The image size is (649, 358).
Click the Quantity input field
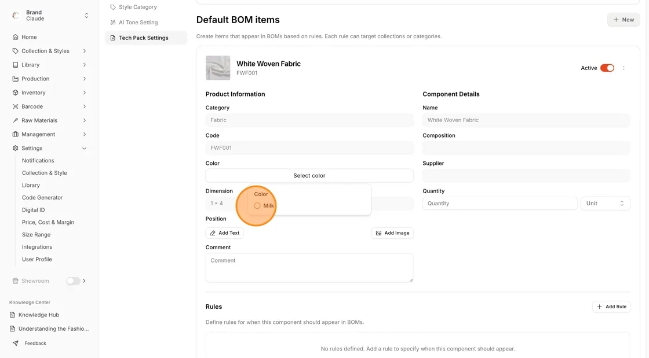[499, 203]
